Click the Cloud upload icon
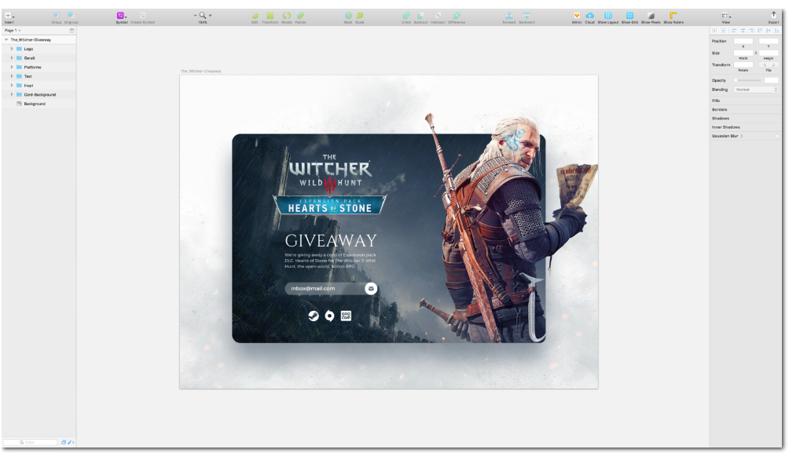Viewport: 789px width, 453px height. [589, 16]
